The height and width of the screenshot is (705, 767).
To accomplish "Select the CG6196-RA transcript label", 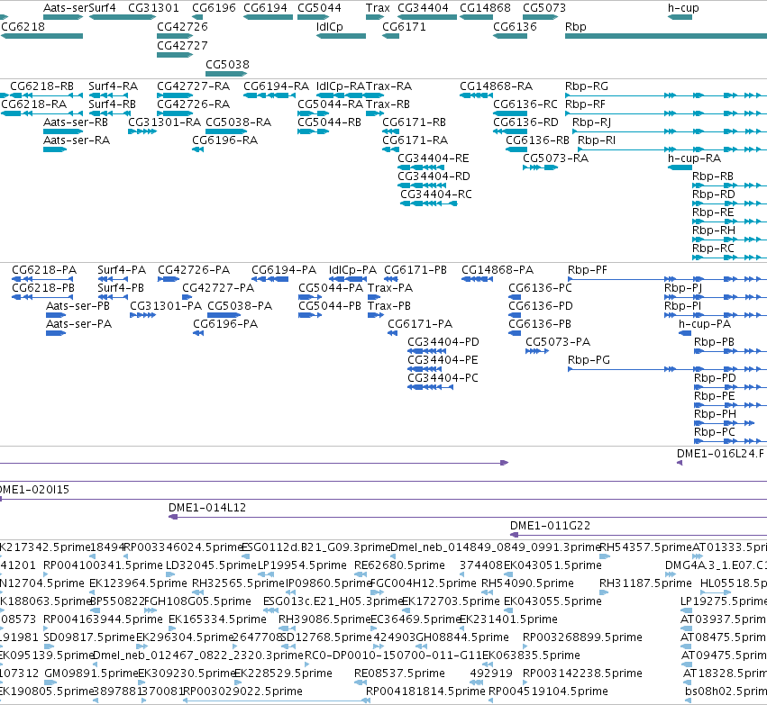I will (x=225, y=140).
